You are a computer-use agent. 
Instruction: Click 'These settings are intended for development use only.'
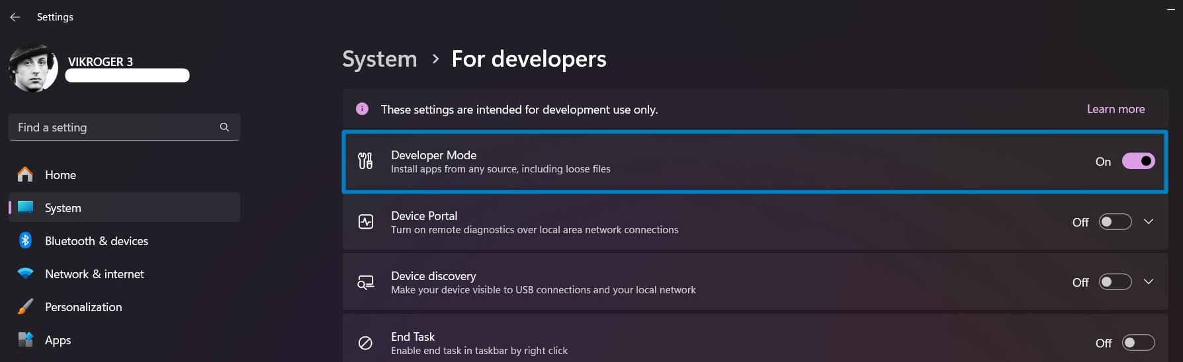click(519, 110)
